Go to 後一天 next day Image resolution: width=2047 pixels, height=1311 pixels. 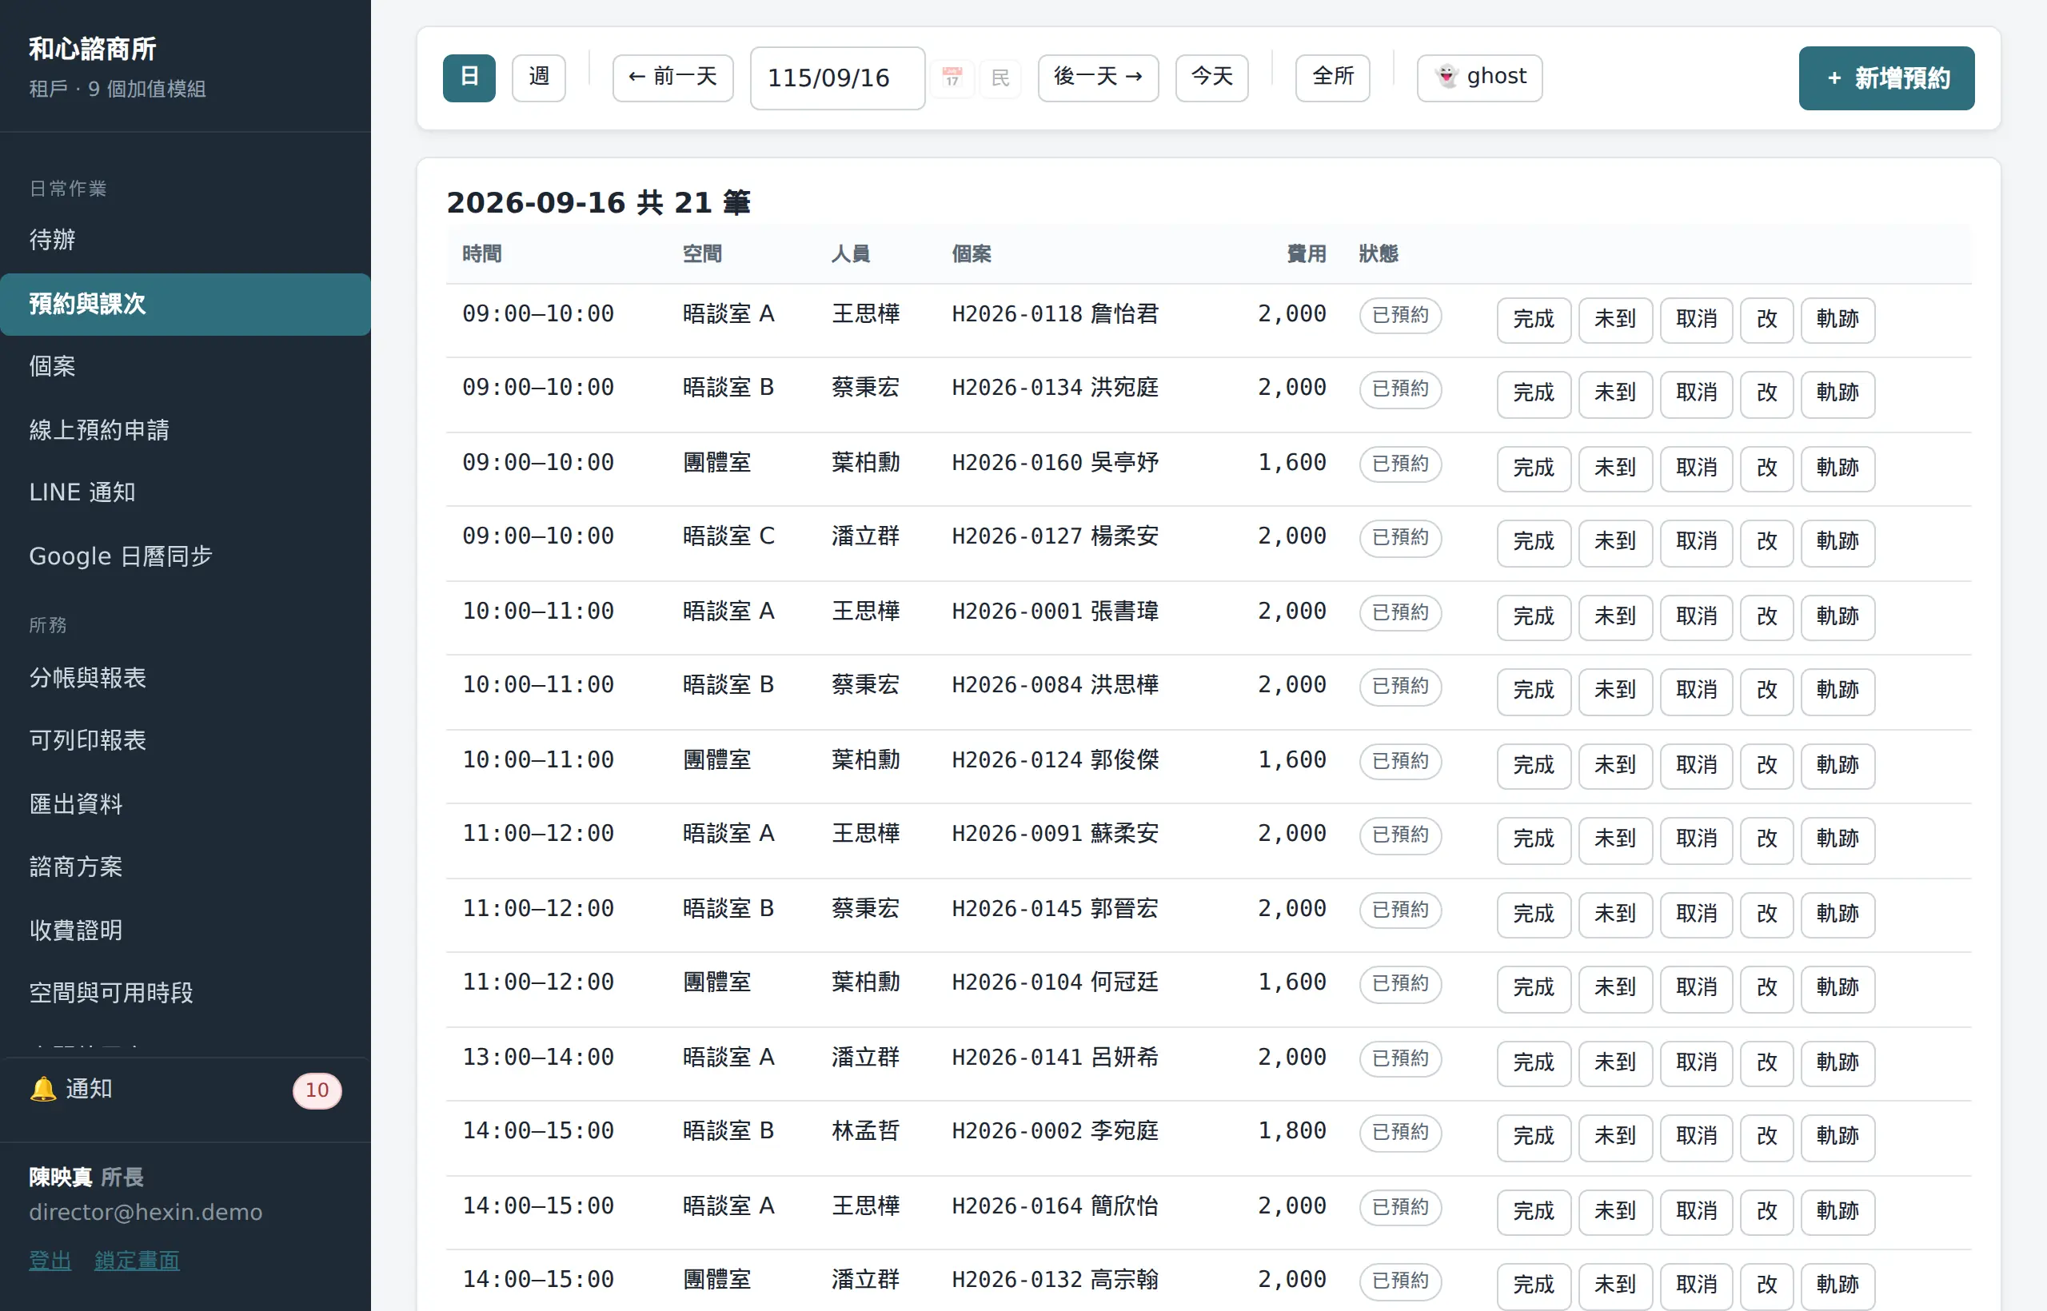[x=1098, y=78]
